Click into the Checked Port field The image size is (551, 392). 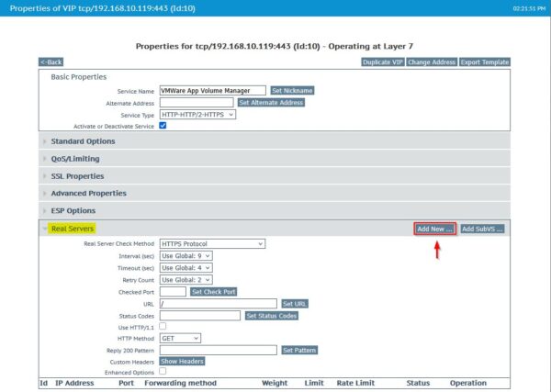[173, 292]
